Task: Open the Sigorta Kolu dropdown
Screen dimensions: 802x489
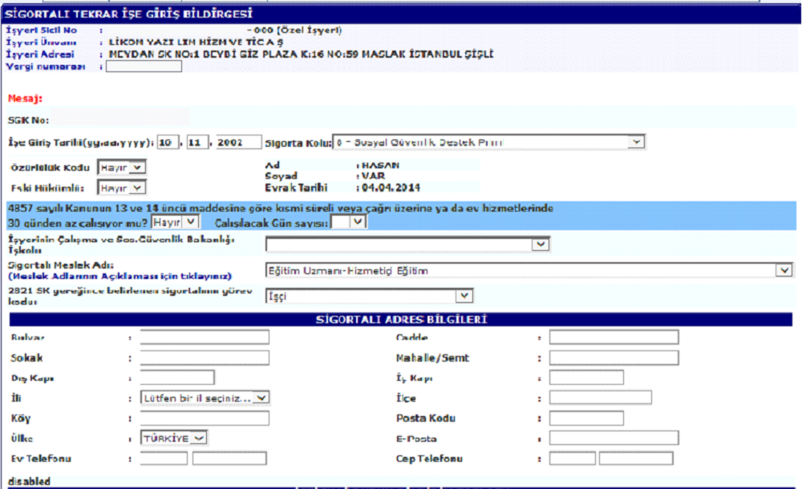Action: [488, 142]
